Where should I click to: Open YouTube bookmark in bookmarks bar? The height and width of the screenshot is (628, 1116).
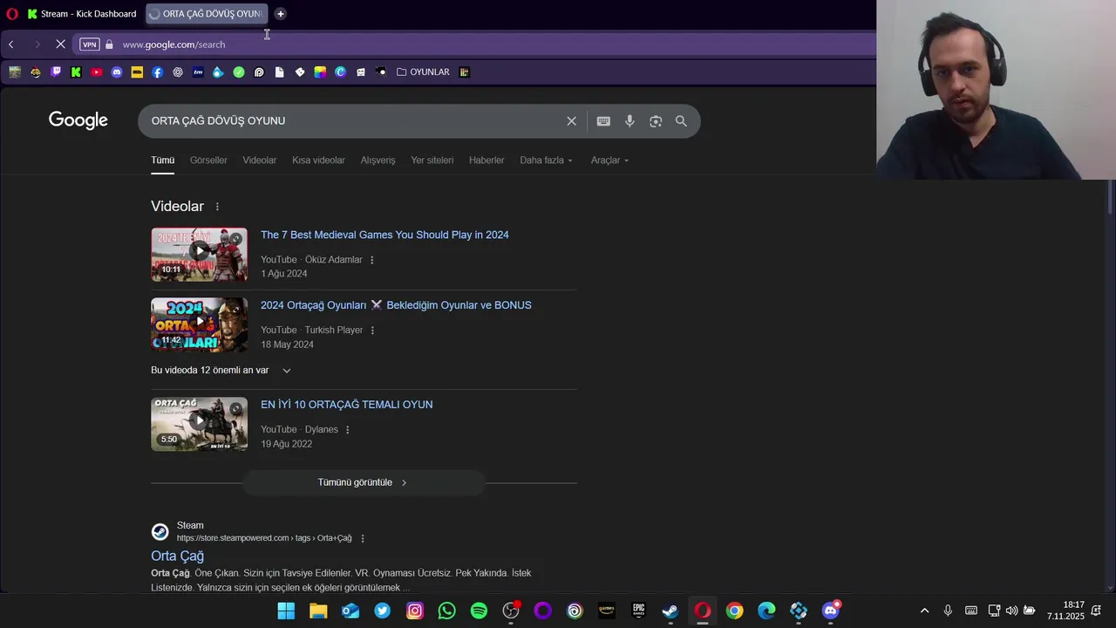tap(97, 72)
